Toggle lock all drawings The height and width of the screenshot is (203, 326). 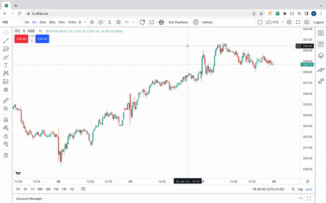(6, 136)
